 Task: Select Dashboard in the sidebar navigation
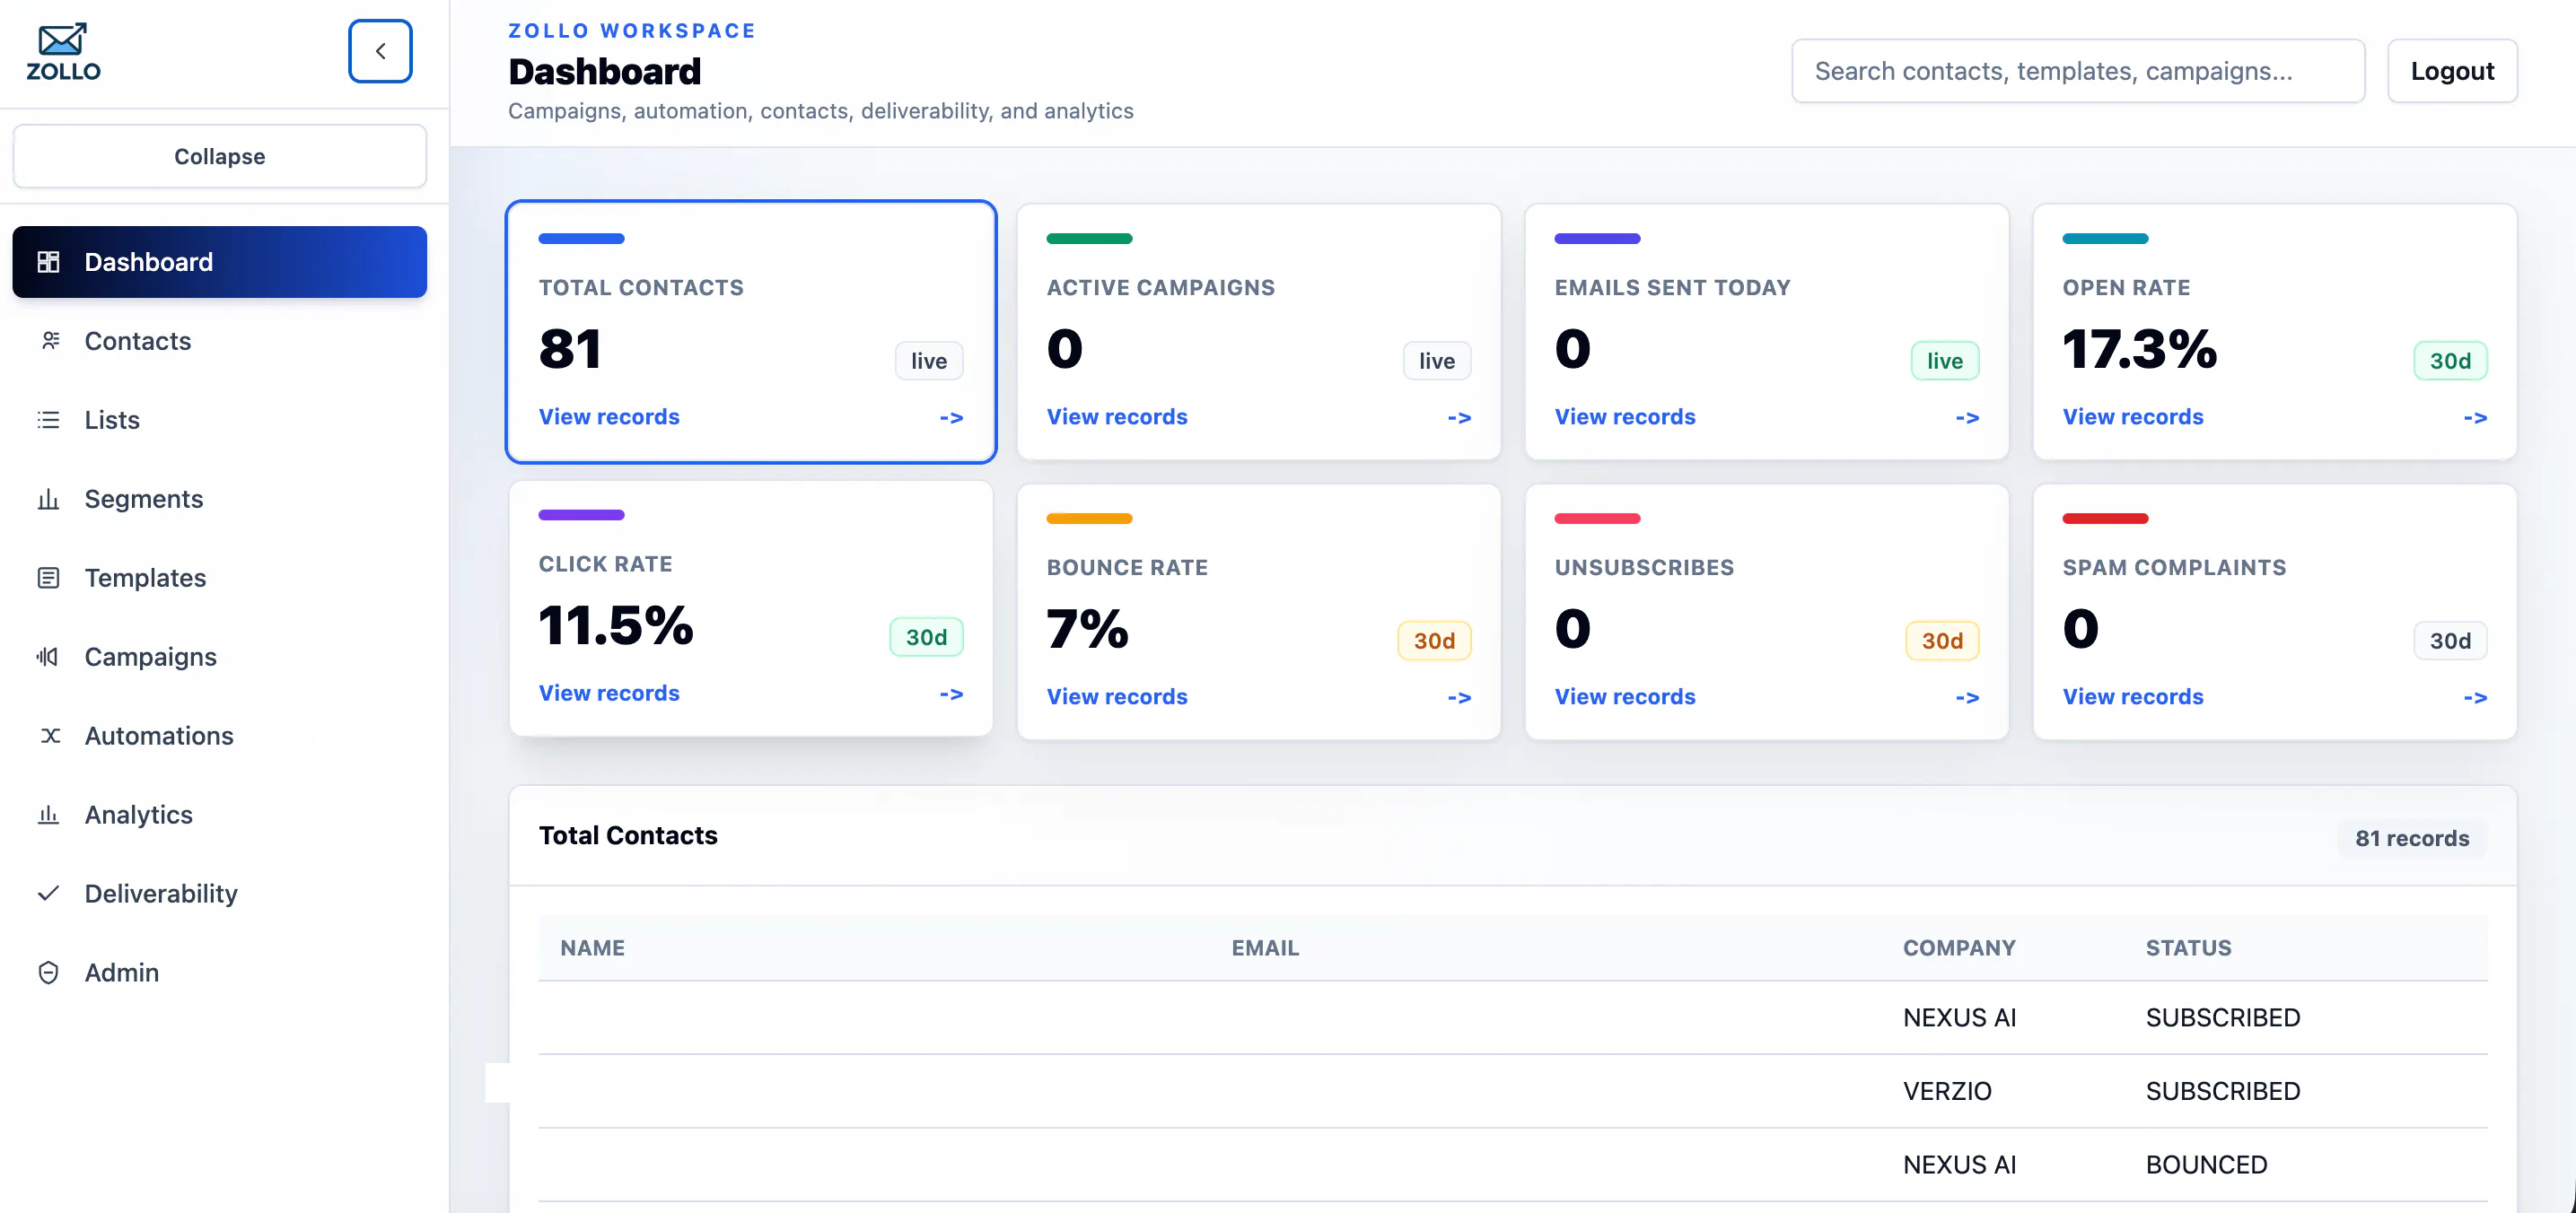pyautogui.click(x=220, y=262)
